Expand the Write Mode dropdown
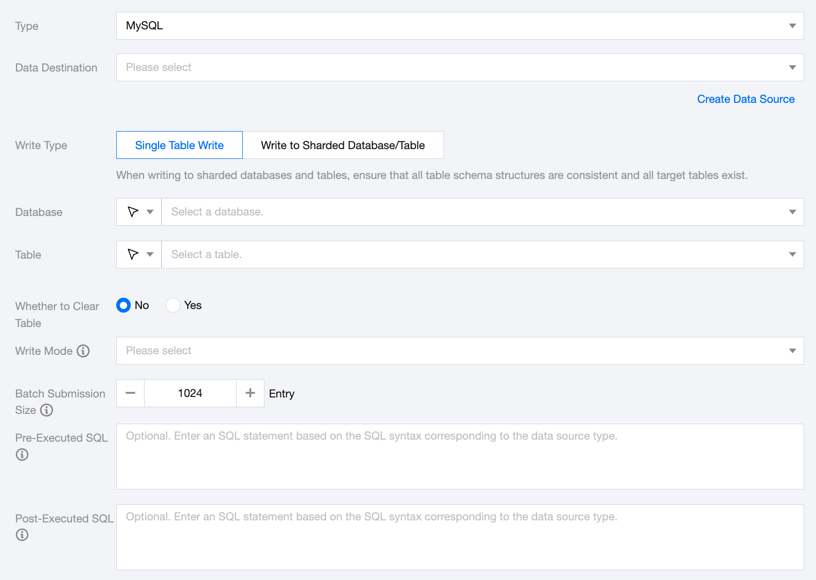 pyautogui.click(x=459, y=351)
